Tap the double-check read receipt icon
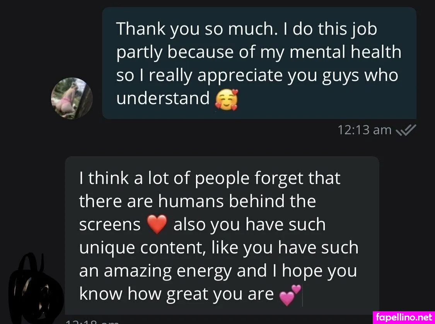The height and width of the screenshot is (324, 435). pyautogui.click(x=406, y=130)
